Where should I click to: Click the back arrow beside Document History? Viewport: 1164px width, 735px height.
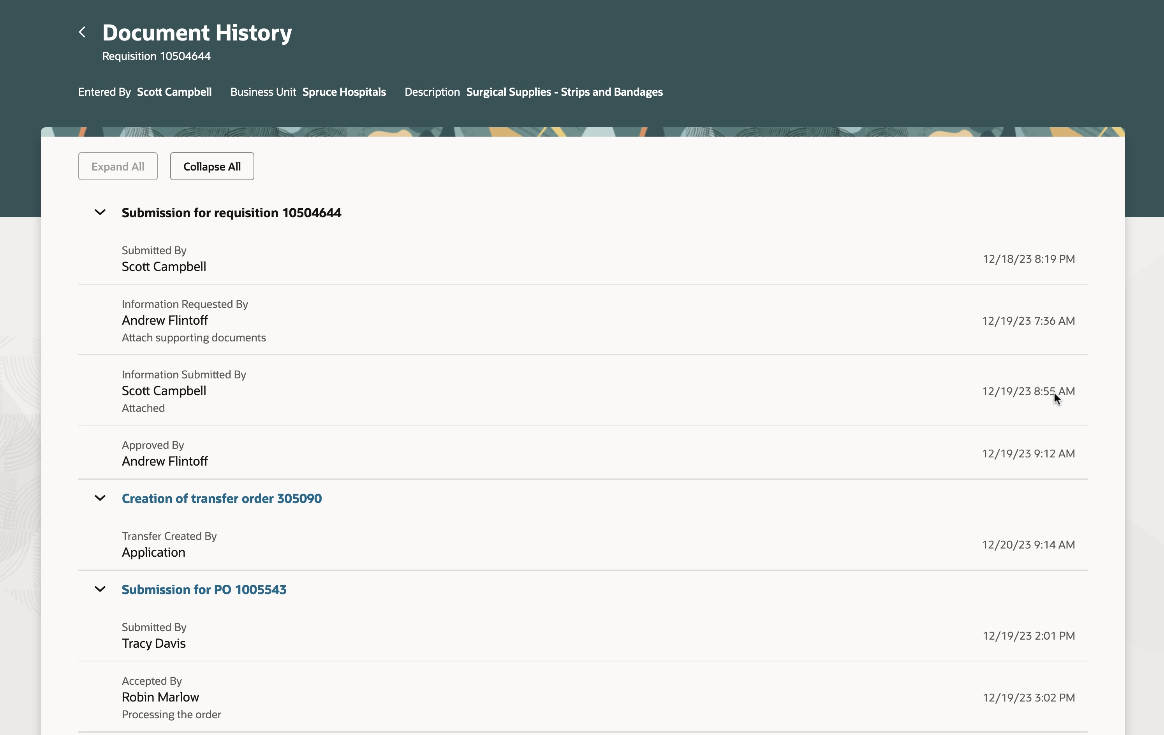[x=82, y=32]
